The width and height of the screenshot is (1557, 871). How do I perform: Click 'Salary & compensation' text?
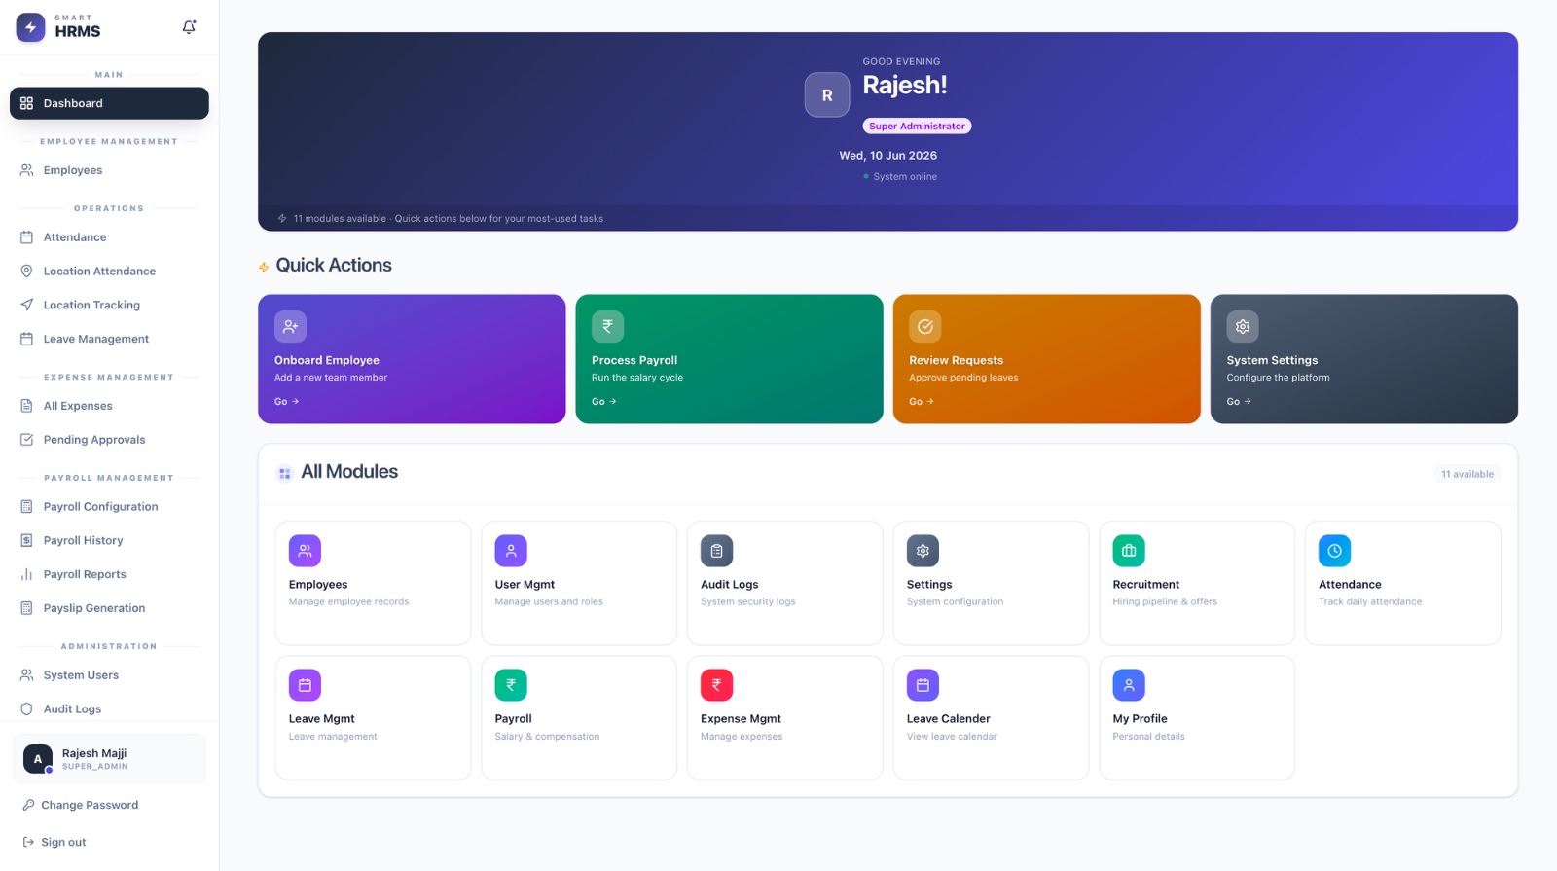[x=547, y=736]
